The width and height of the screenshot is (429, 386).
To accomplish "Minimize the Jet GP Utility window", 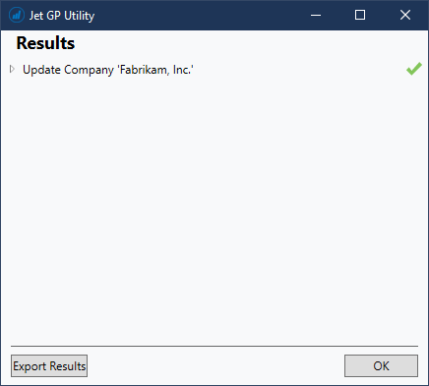I will tap(316, 15).
